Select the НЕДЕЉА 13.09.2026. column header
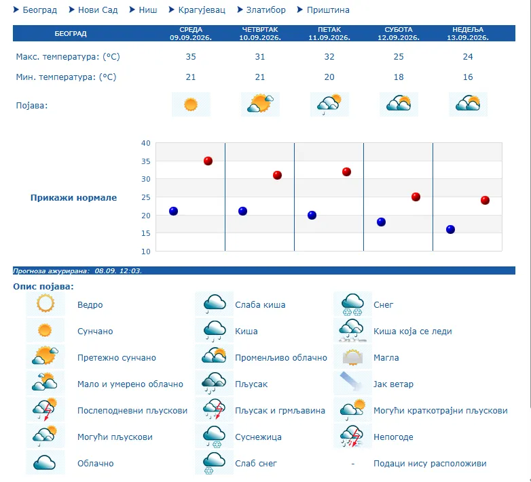531x482 pixels. 468,33
